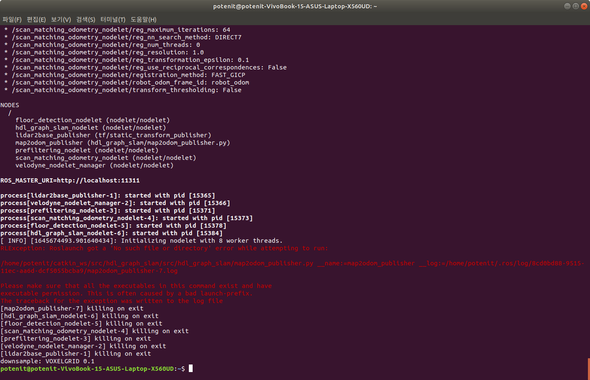Click the lidar2base_publisher (tf/static_transform_publisher) entry
Screen dimensions: 590x380
pyautogui.click(x=113, y=135)
